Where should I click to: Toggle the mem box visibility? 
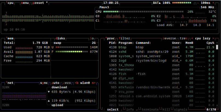10,39
